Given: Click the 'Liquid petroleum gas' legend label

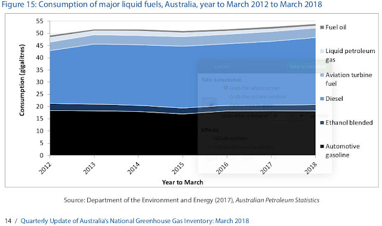Looking at the screenshot, I should 350,55.
